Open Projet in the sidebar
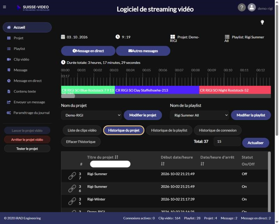 click(x=27, y=38)
